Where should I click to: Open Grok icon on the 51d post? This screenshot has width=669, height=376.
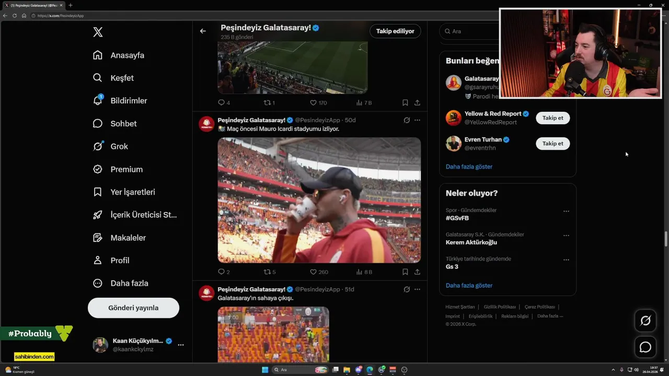(x=407, y=289)
